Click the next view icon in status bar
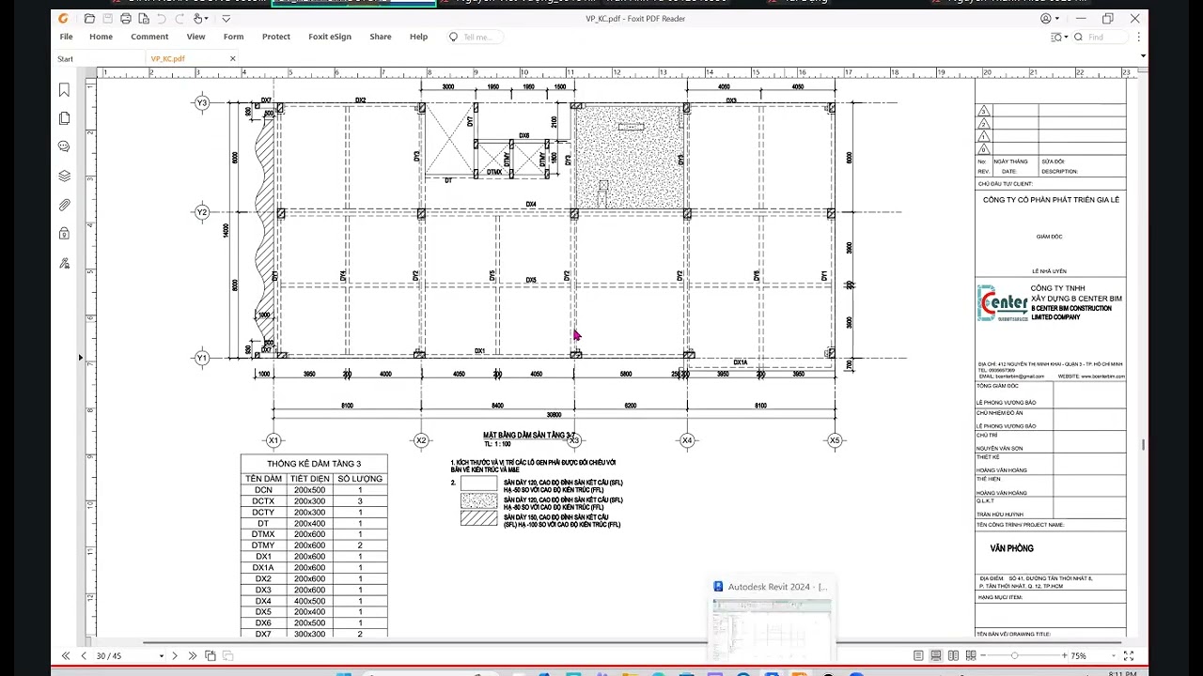The height and width of the screenshot is (676, 1203). tap(227, 655)
